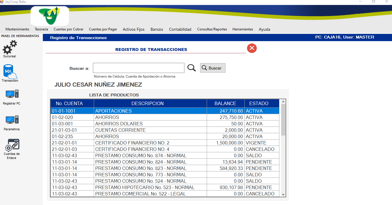Select PRESTAMO CONSUMO No. 874 row

(165, 155)
